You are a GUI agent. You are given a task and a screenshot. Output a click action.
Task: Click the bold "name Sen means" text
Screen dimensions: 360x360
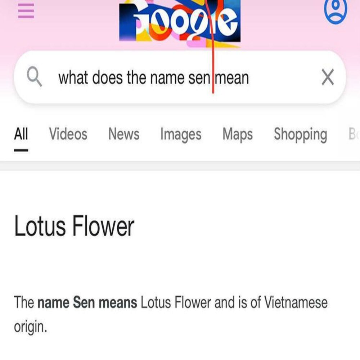[87, 302]
